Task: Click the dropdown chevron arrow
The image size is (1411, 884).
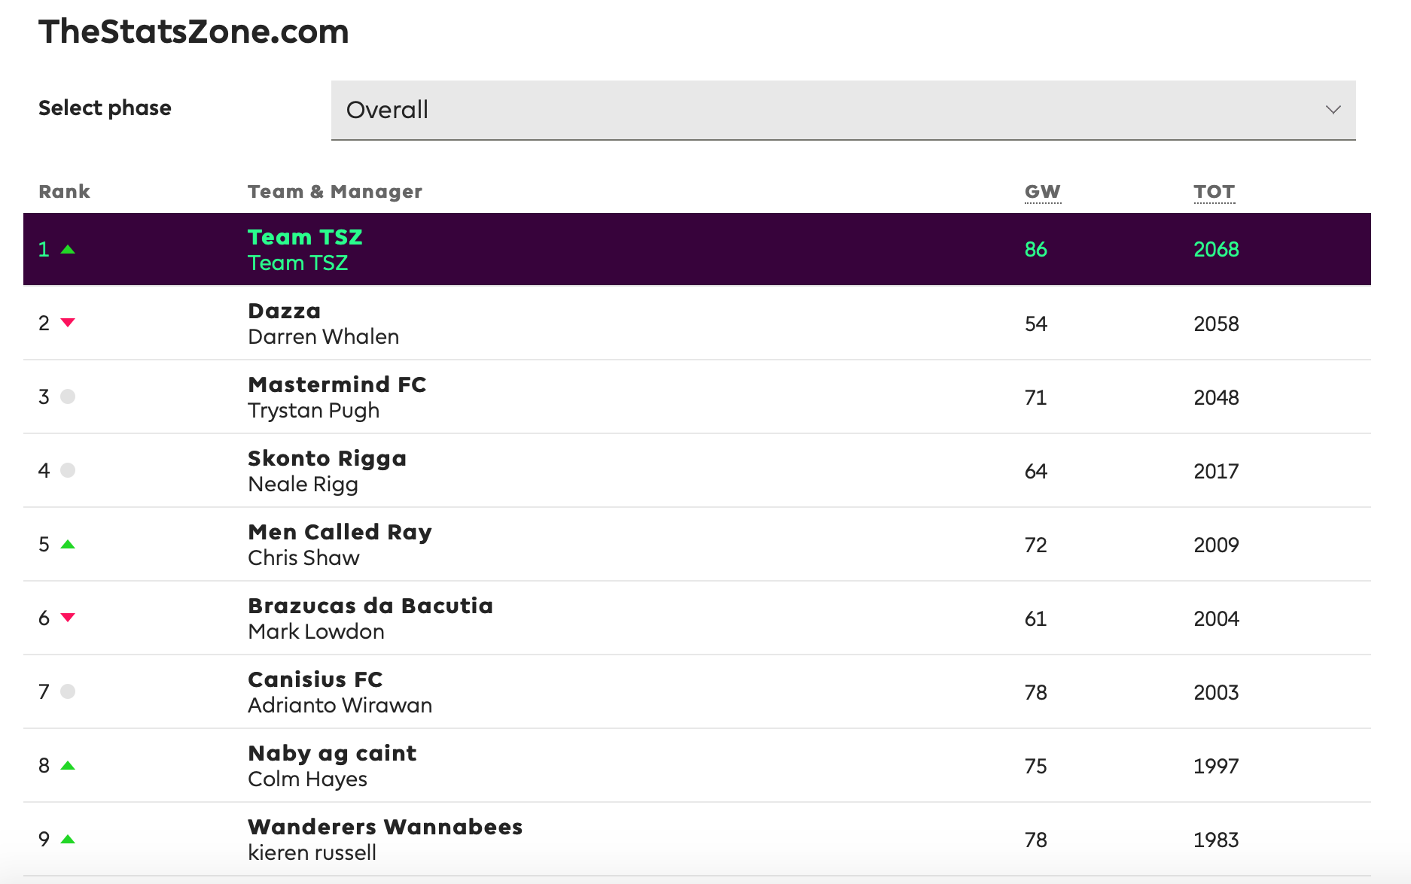Action: [1333, 110]
